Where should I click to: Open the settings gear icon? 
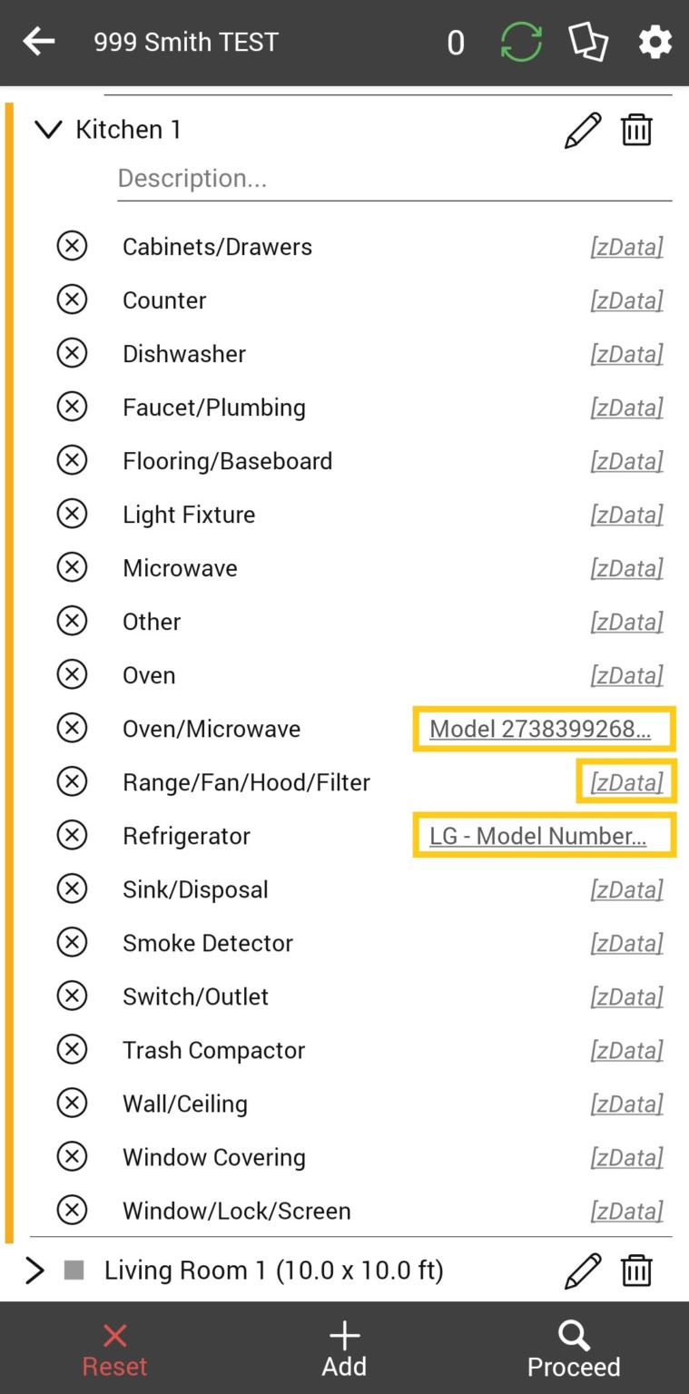[655, 41]
